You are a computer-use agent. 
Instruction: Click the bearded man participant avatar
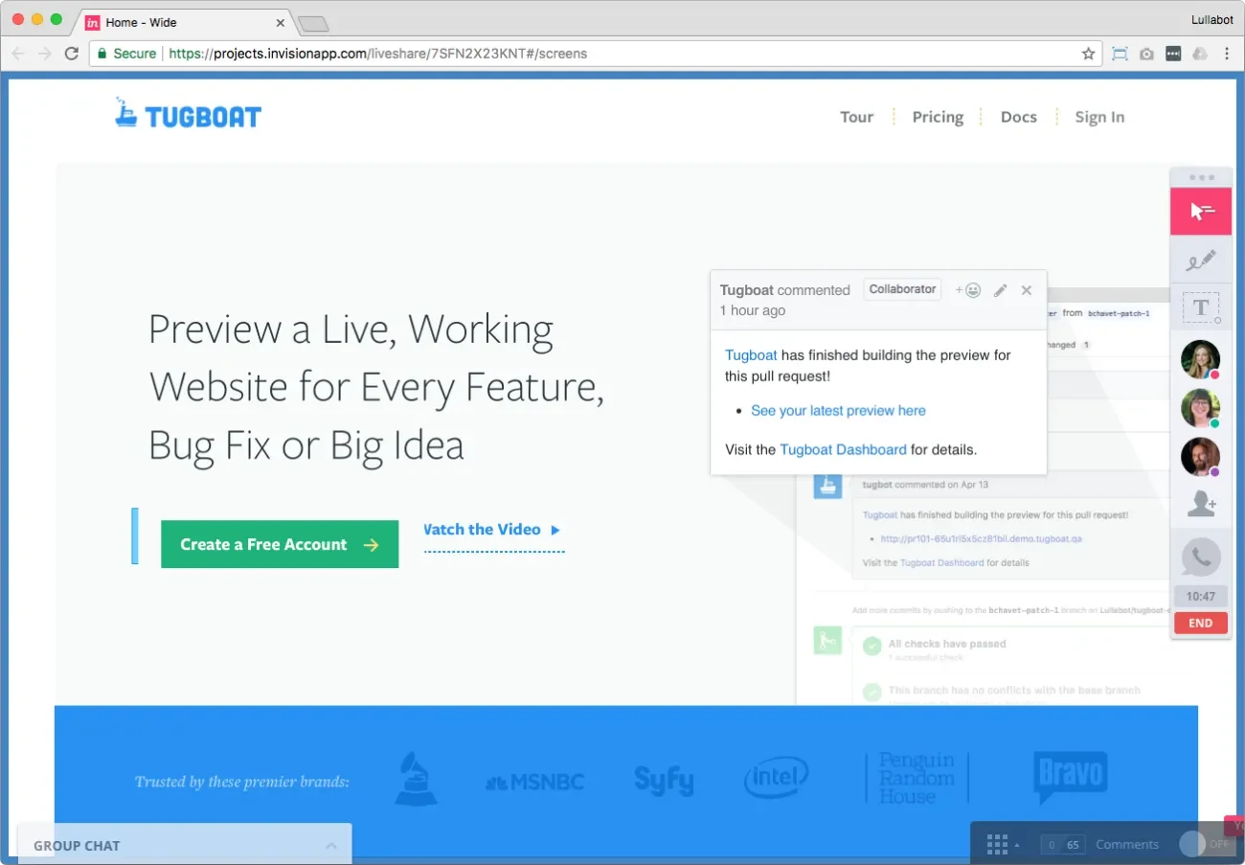(1200, 457)
